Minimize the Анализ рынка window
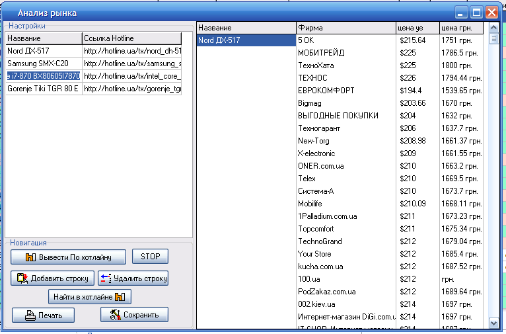 click(461, 12)
